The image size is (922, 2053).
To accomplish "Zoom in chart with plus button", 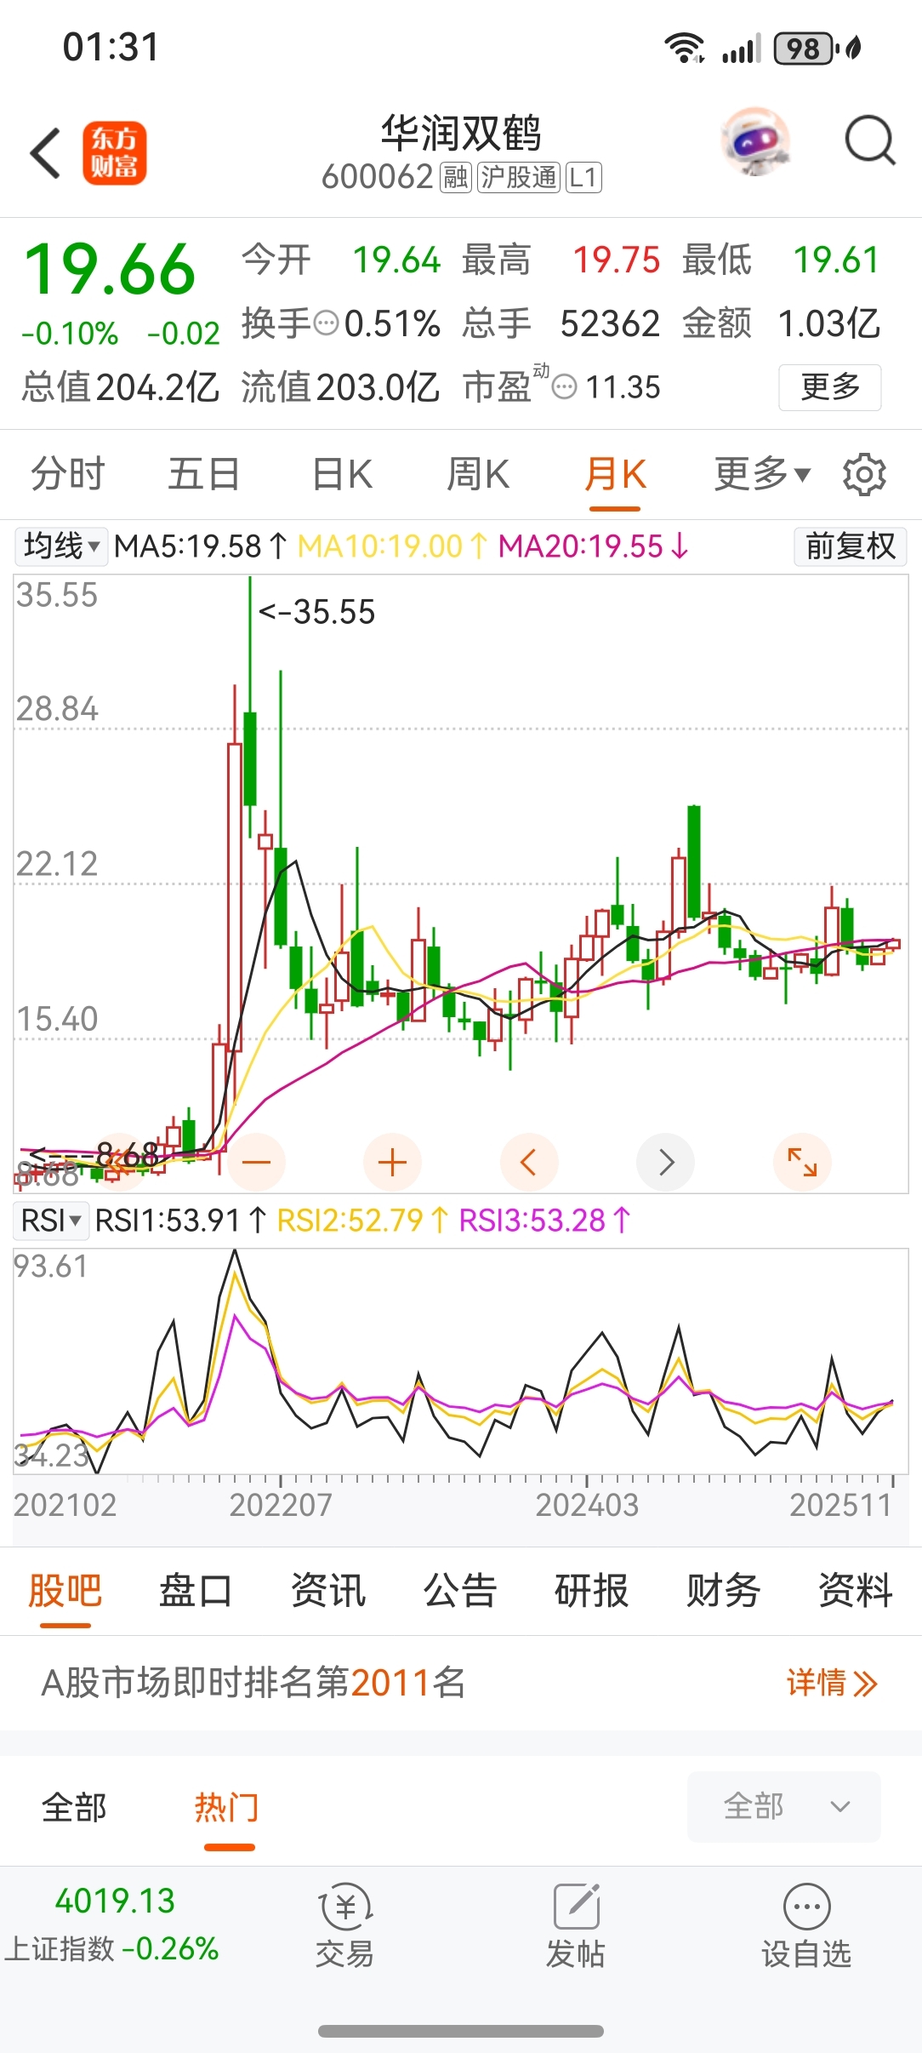I will [392, 1162].
